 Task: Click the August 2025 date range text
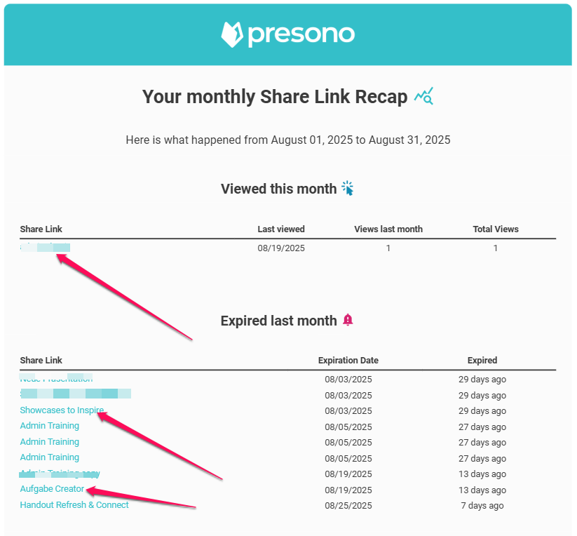287,140
